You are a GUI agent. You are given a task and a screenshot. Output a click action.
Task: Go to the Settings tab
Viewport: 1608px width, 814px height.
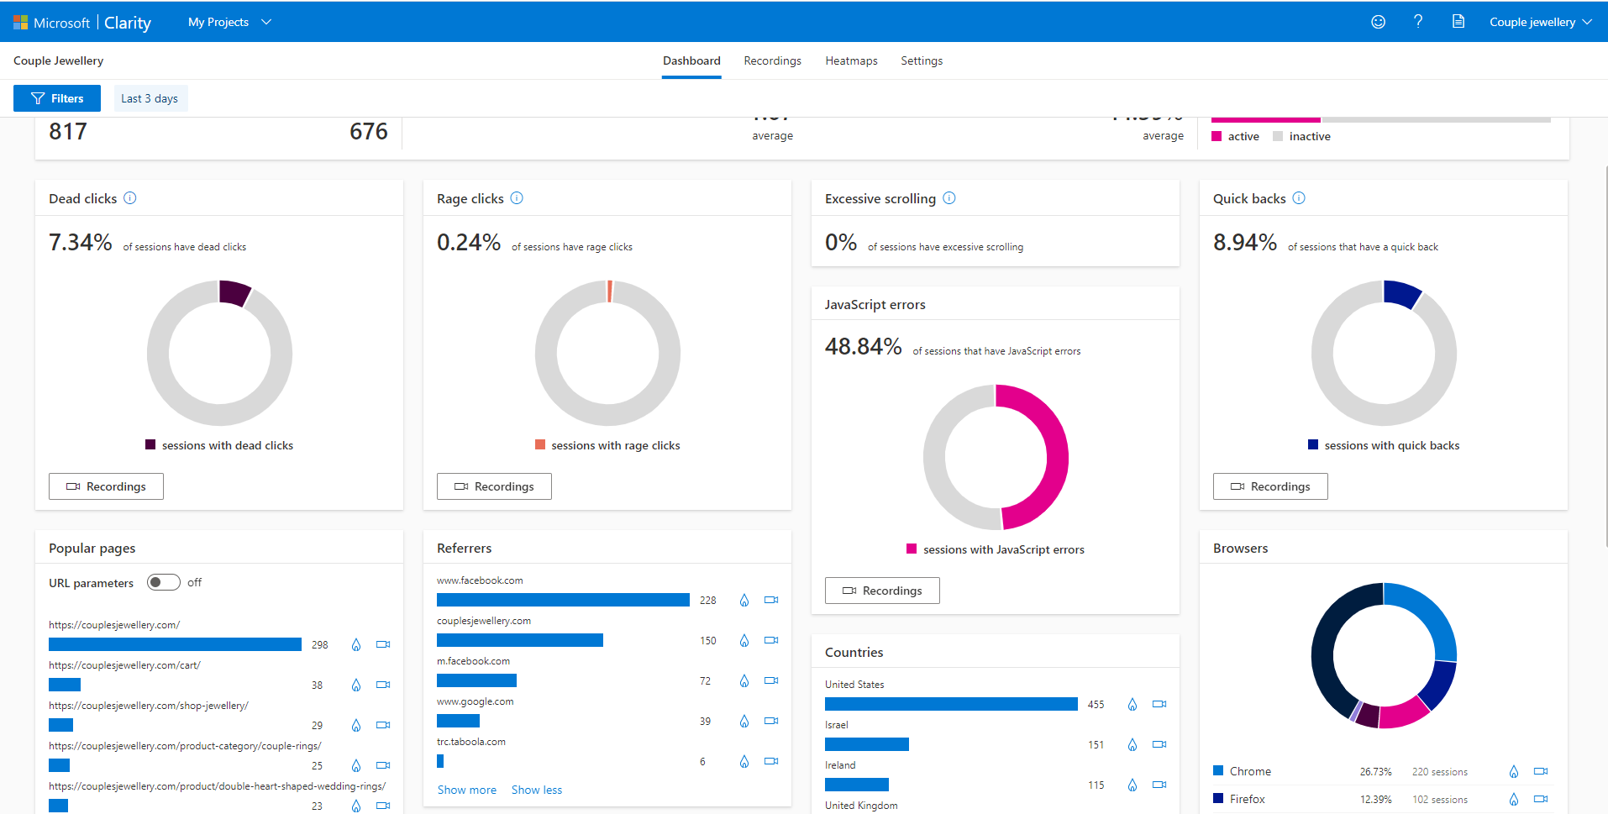click(922, 60)
